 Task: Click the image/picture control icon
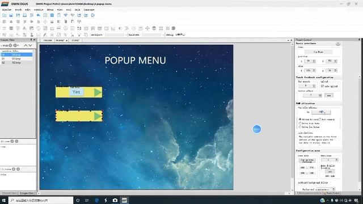click(32, 28)
